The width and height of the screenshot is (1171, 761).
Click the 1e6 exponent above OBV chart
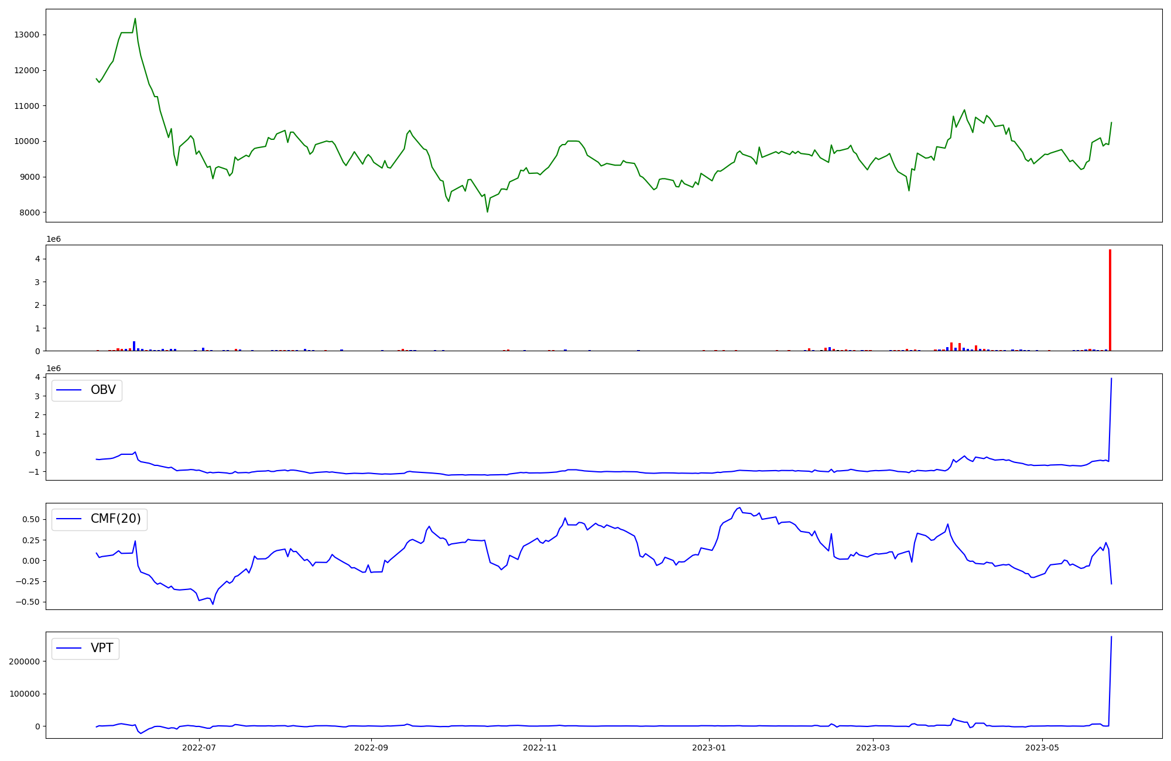tap(53, 368)
